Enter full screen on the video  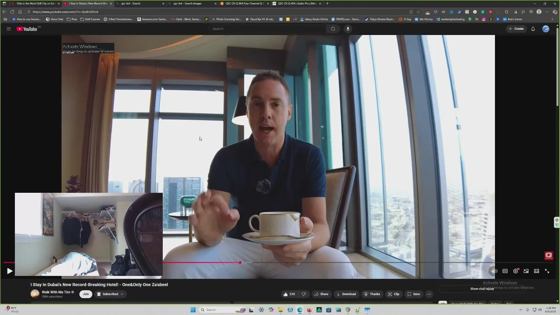point(547,271)
